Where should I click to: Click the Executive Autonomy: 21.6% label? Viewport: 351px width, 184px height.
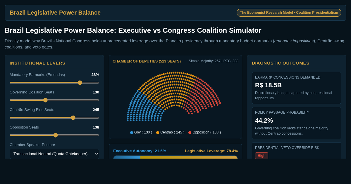coord(140,151)
